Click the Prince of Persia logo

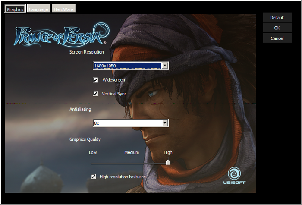[62, 35]
